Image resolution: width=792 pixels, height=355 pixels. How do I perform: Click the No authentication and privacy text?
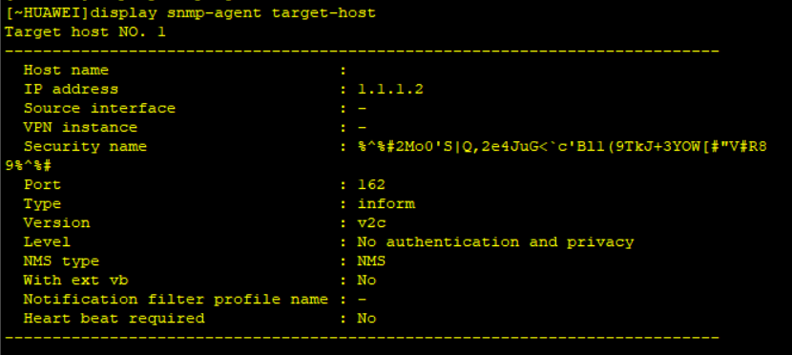[x=495, y=242]
